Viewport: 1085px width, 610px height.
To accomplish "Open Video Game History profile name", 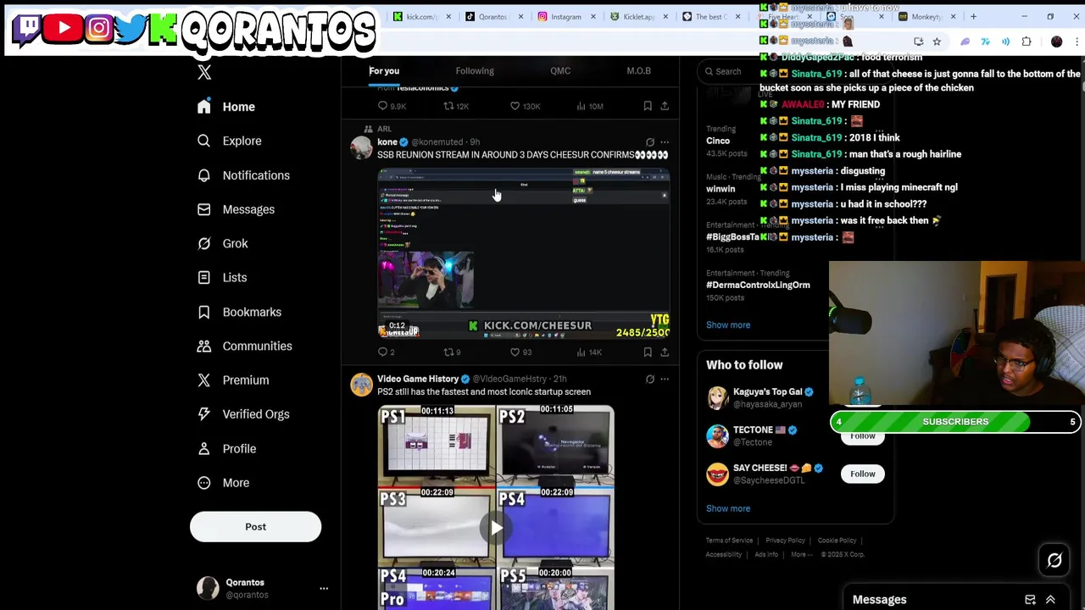I will 418,379.
